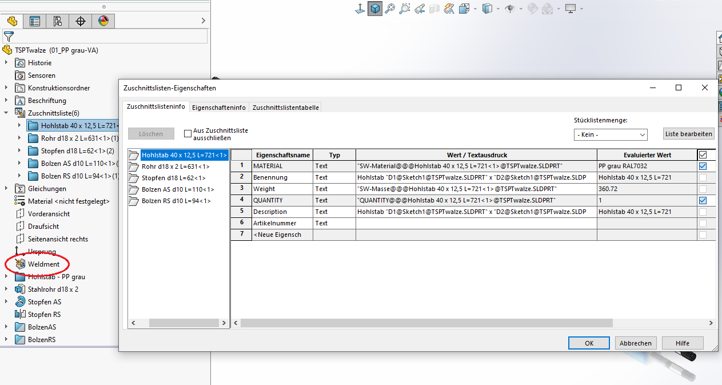Select the Weldment feature in the tree
The height and width of the screenshot is (385, 722).
point(43,264)
